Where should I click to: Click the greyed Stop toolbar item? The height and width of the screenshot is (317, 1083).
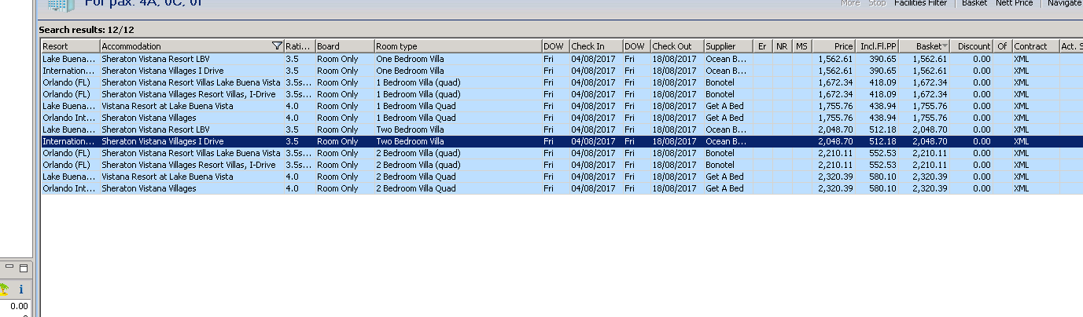coord(876,3)
